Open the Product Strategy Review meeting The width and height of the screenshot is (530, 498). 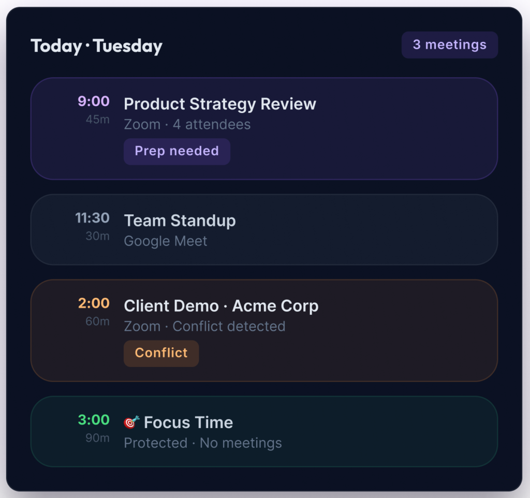[220, 104]
